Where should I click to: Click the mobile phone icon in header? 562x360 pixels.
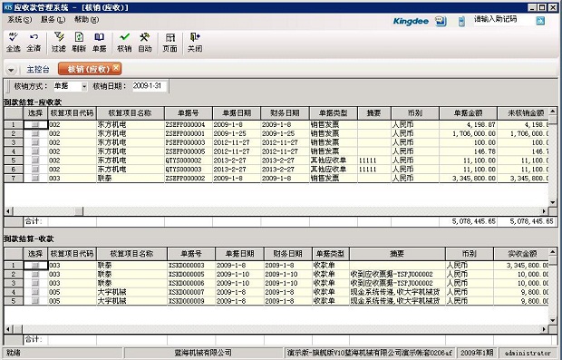point(461,21)
